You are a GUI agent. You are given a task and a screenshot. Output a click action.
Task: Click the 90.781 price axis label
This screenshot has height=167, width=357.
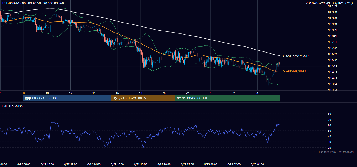tap(332, 42)
